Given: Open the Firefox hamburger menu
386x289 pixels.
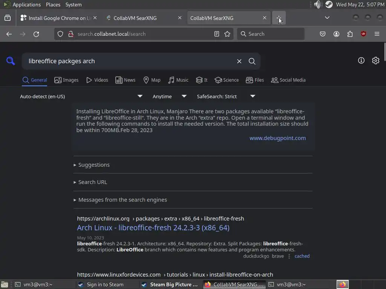Looking at the screenshot, I should pos(377,34).
